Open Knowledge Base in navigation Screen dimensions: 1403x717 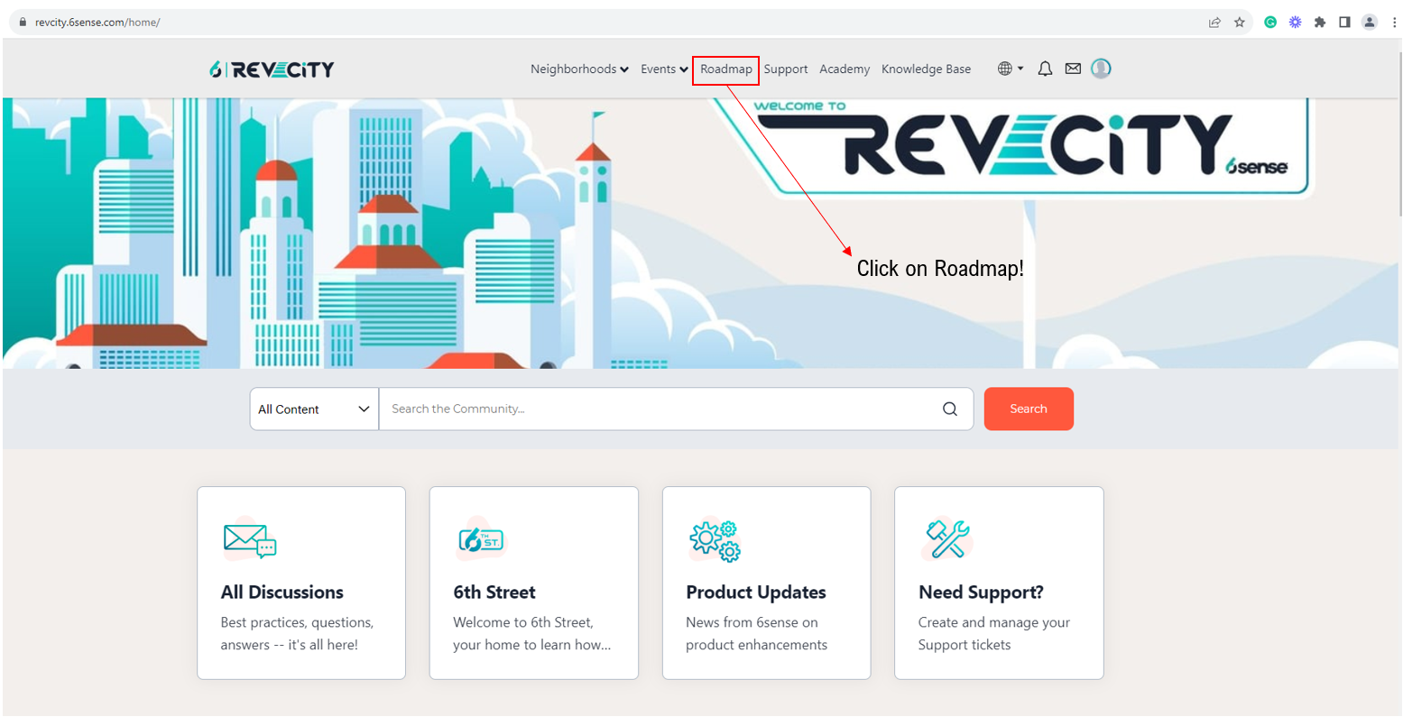point(927,69)
